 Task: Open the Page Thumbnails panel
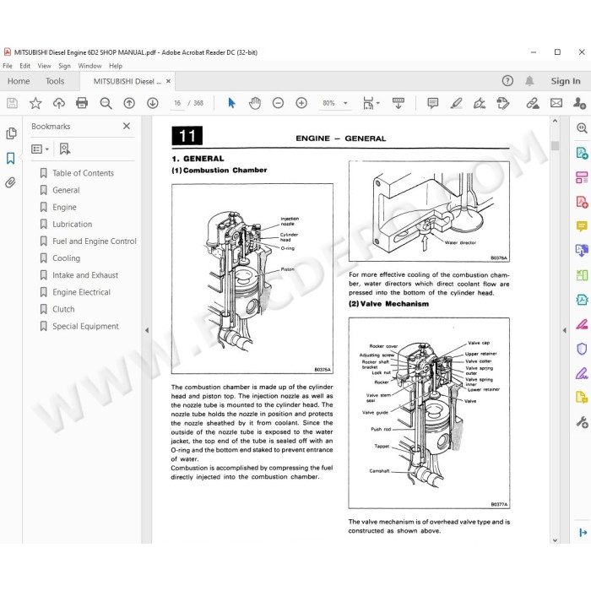coord(11,133)
